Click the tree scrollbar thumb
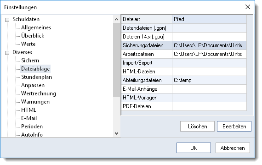 point(116,60)
